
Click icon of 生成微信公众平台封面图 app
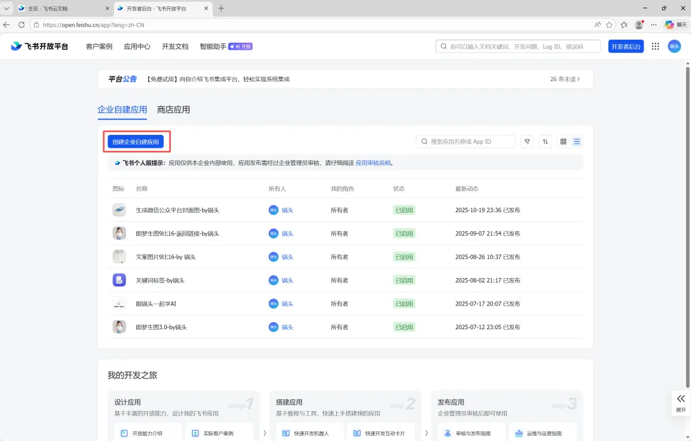119,210
